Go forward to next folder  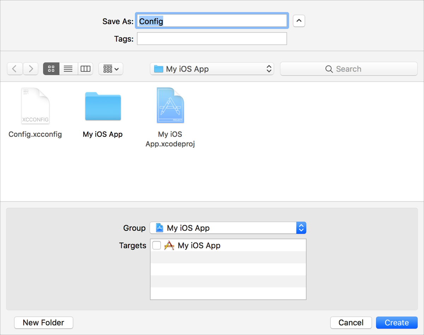(31, 69)
